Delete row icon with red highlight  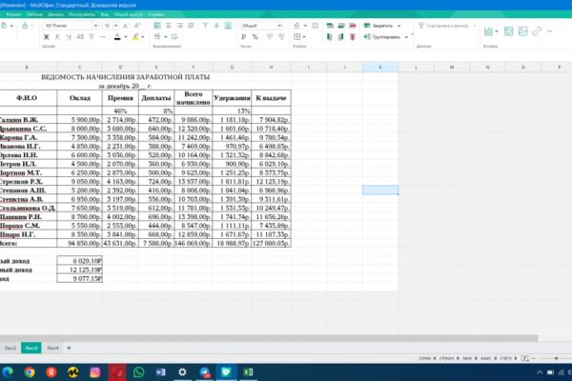[353, 26]
